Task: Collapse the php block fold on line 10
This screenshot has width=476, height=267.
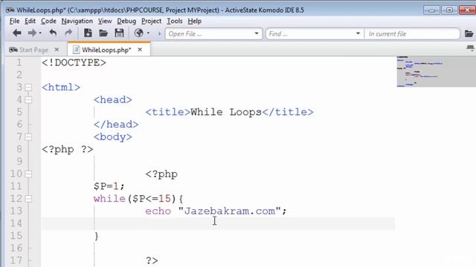Action: tap(28, 174)
